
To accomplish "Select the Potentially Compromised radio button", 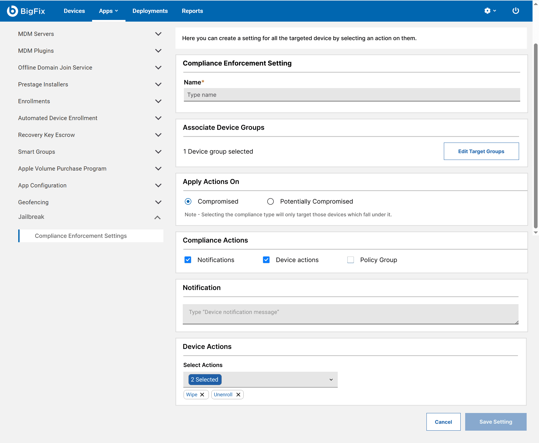I will [x=270, y=201].
